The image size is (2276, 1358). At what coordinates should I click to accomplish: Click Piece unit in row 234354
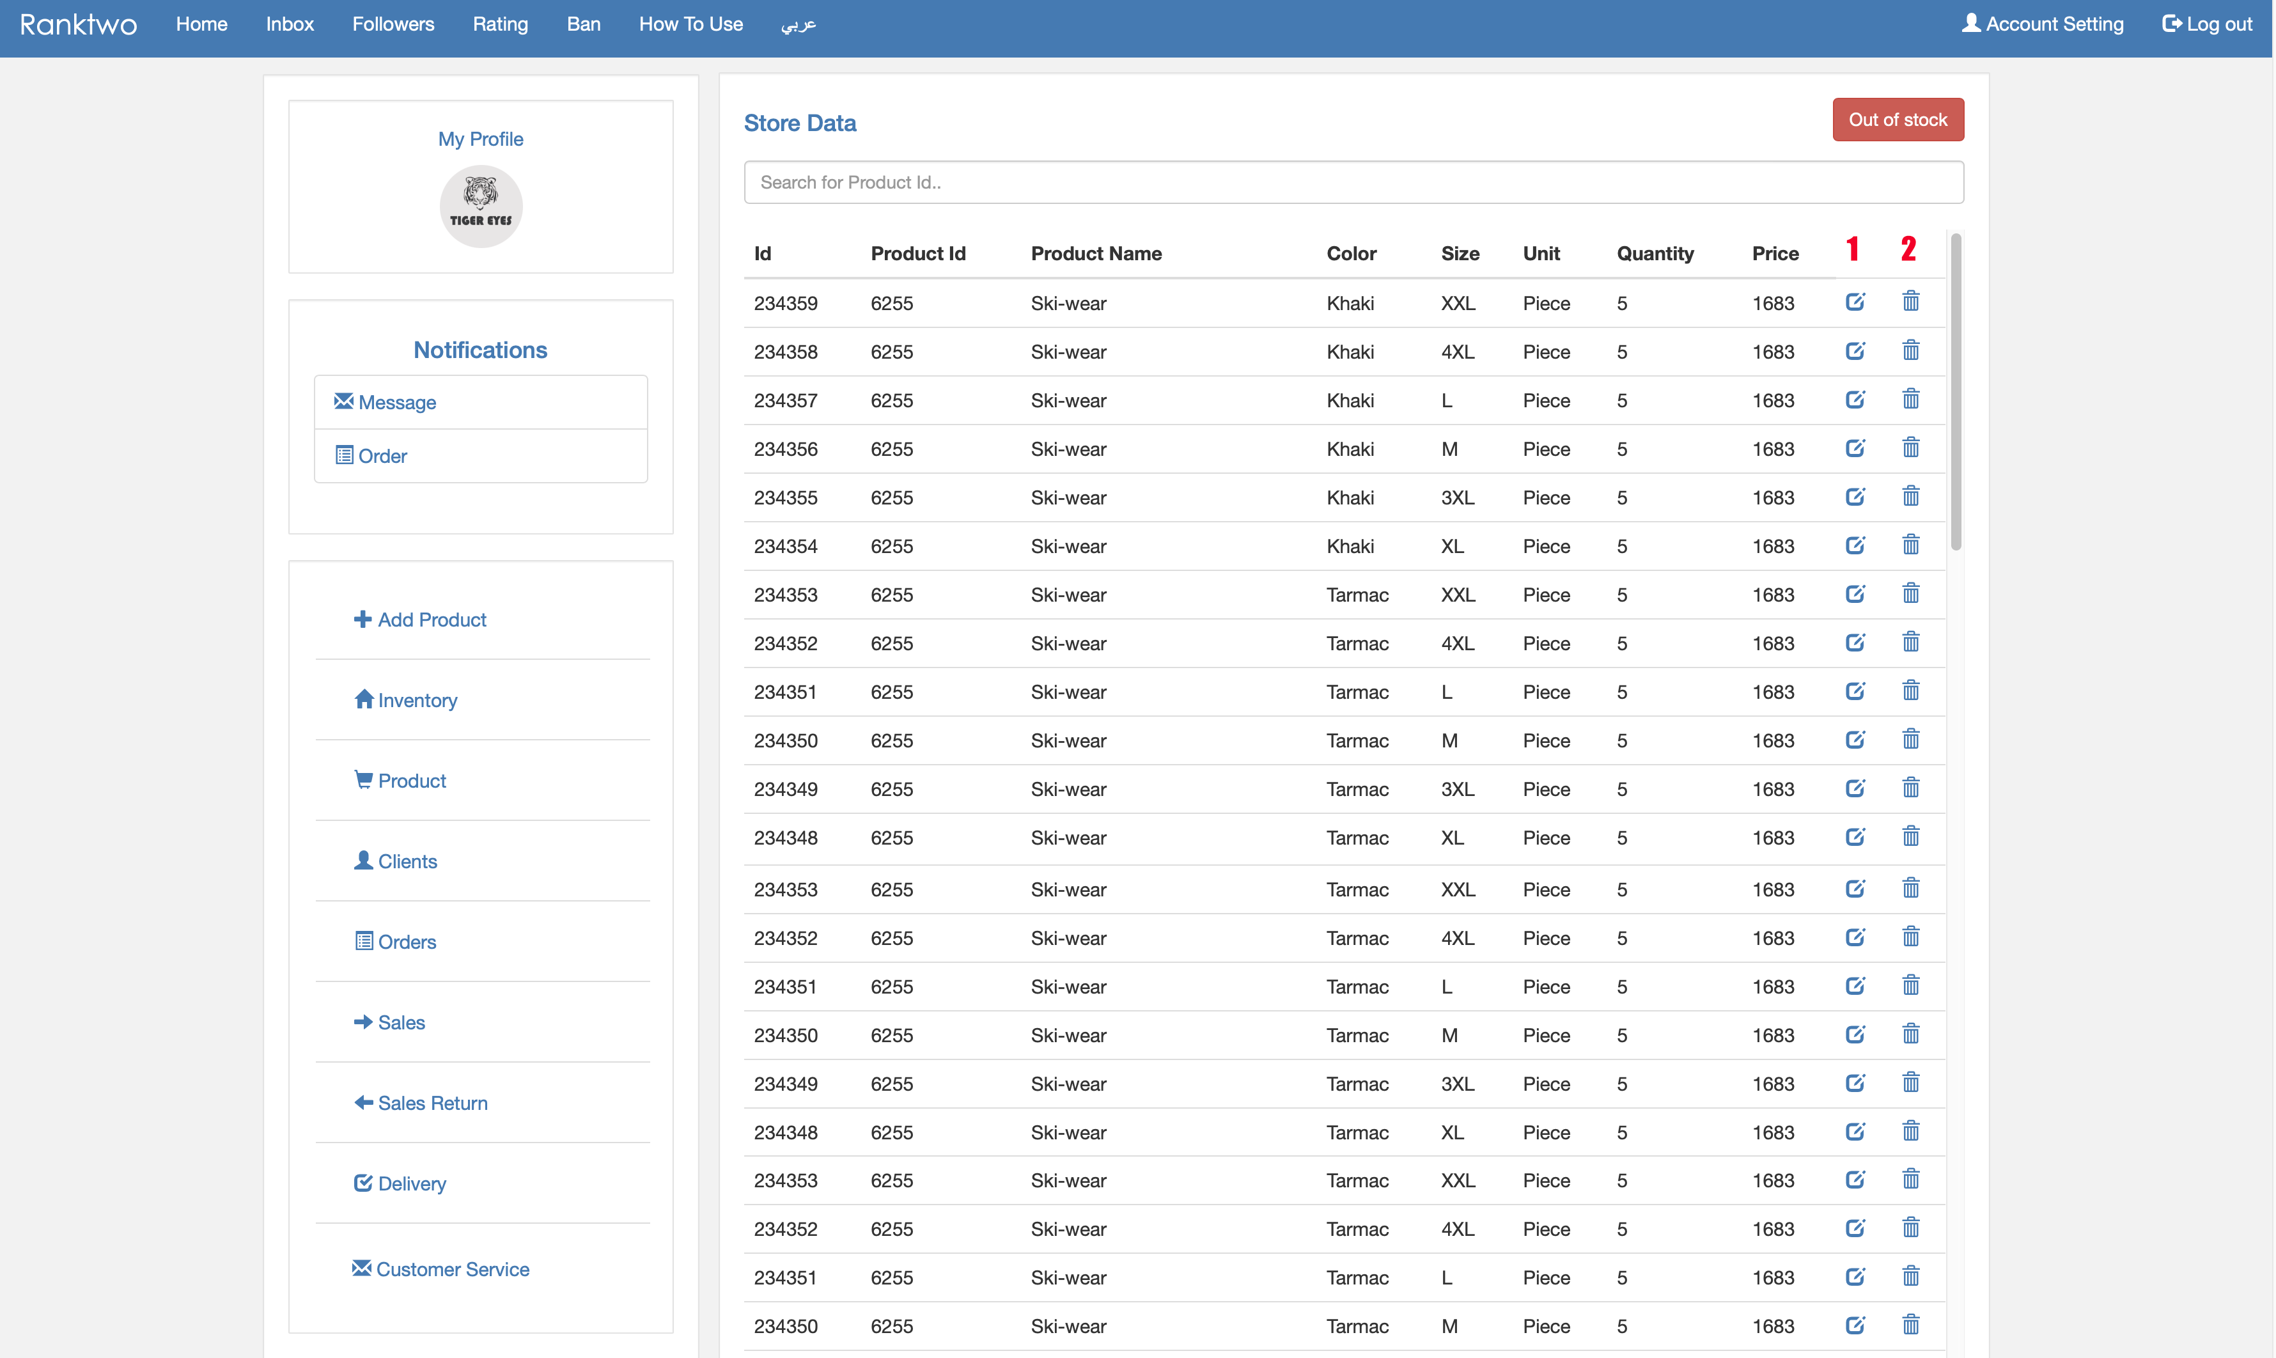tap(1546, 545)
